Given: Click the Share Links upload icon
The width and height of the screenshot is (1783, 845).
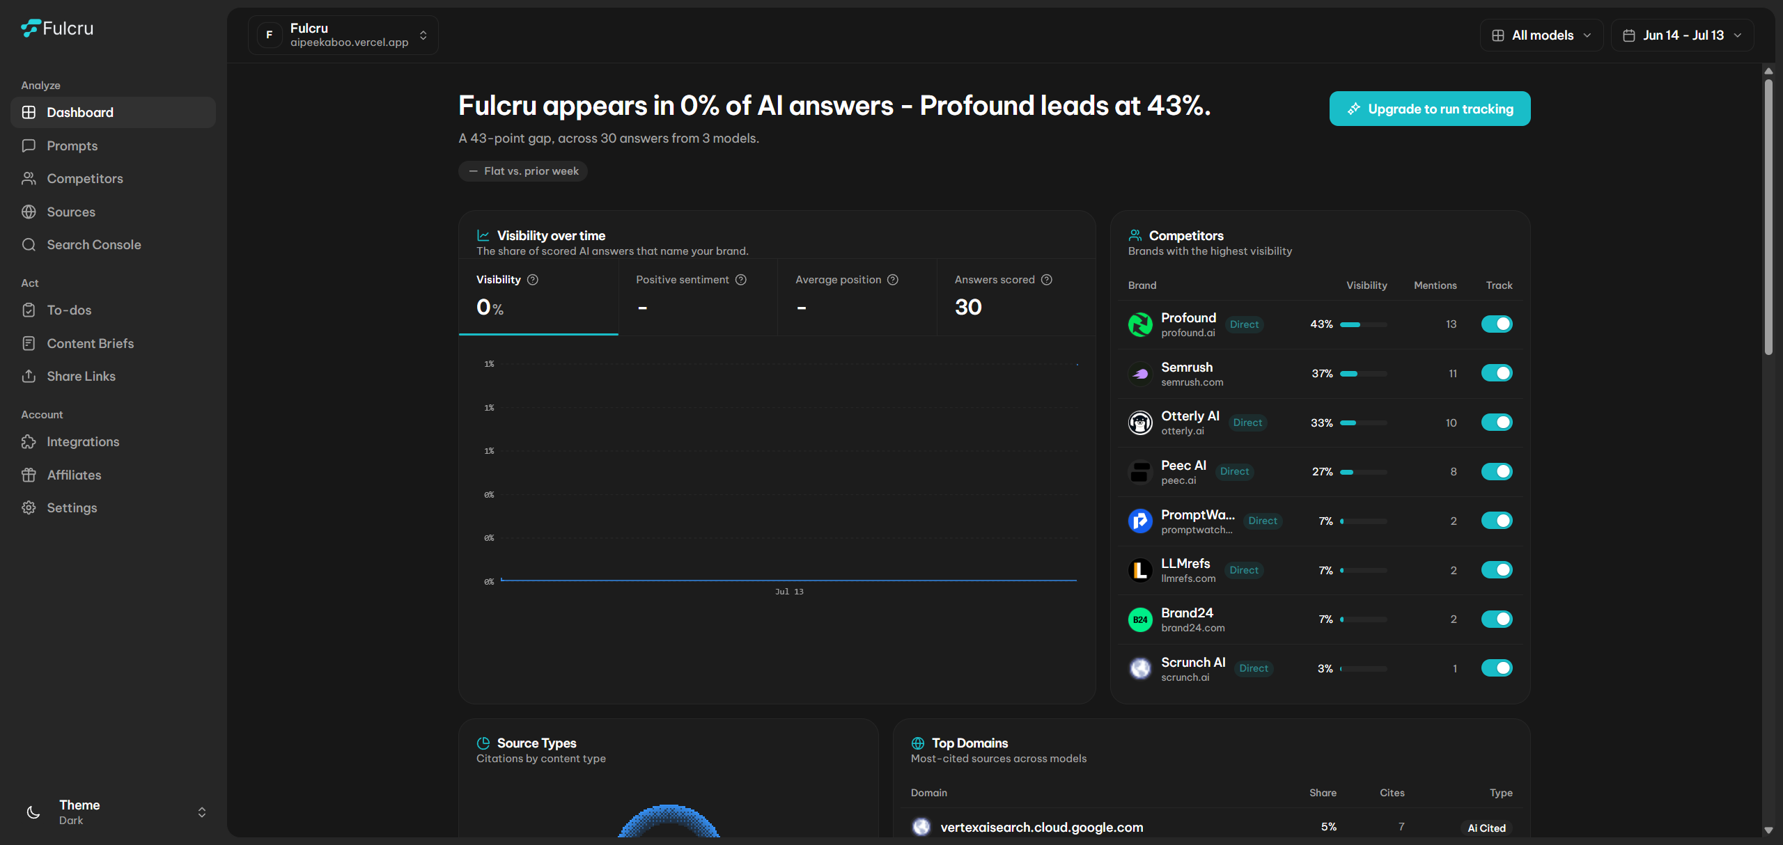Looking at the screenshot, I should click(x=29, y=376).
